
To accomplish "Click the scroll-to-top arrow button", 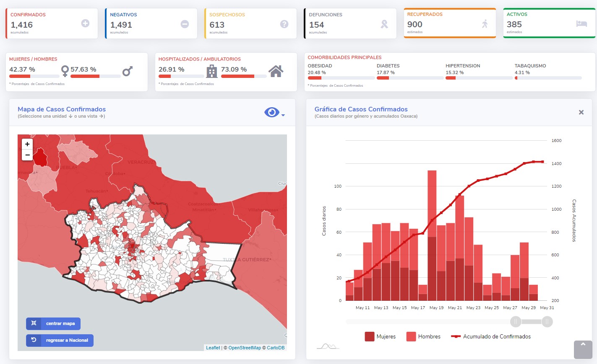I will 583,349.
